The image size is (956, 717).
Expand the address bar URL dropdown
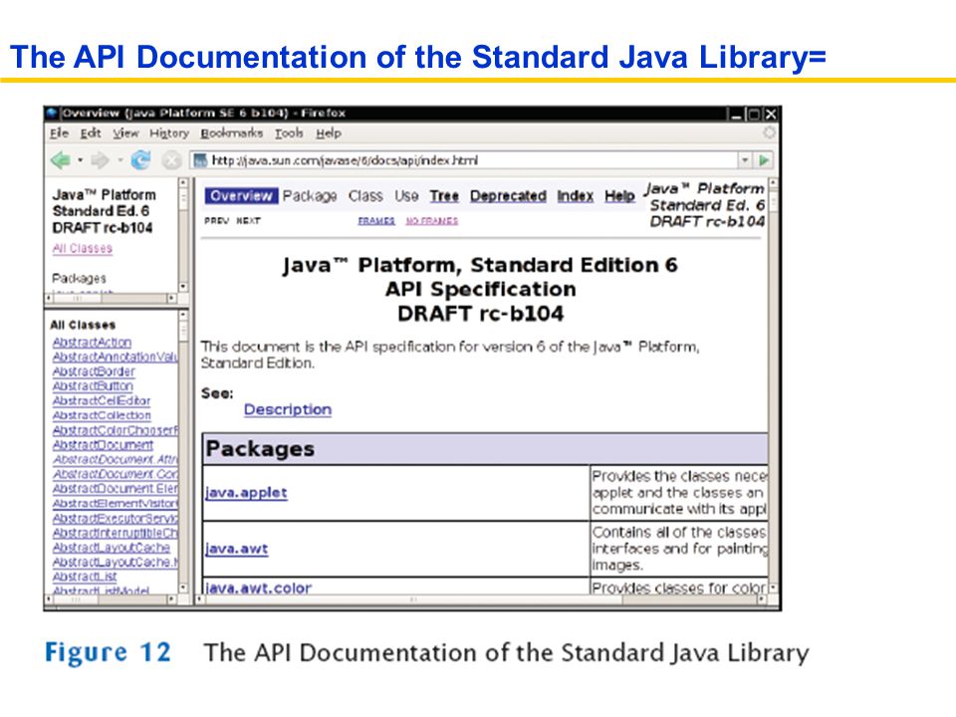coord(745,160)
